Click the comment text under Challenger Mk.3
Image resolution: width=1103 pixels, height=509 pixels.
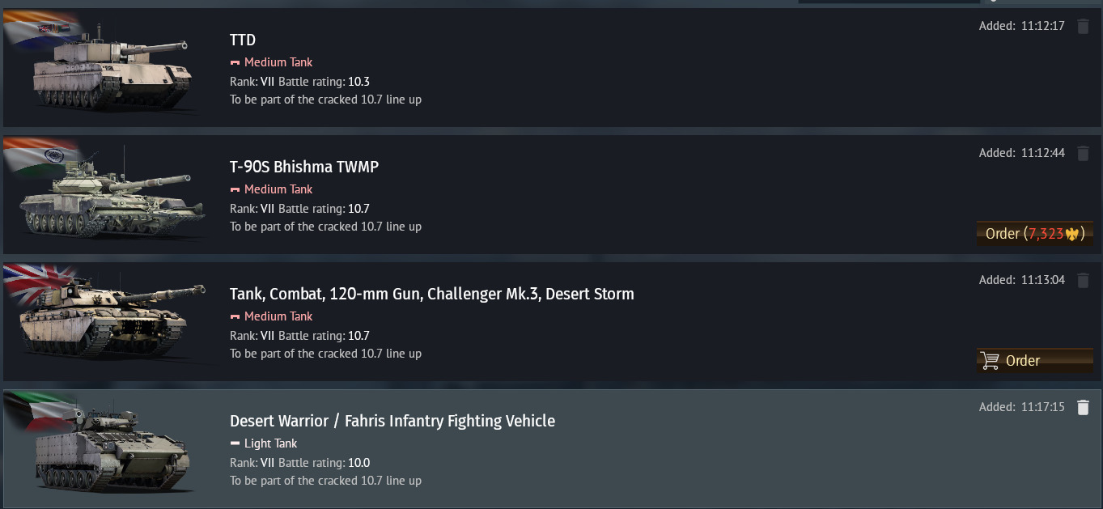coord(325,354)
